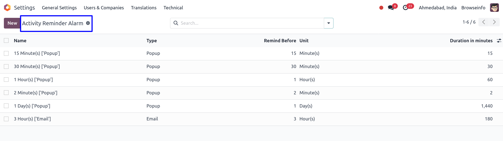Open the conversations messages icon
Viewport: 503px width, 141px height.
[x=391, y=8]
